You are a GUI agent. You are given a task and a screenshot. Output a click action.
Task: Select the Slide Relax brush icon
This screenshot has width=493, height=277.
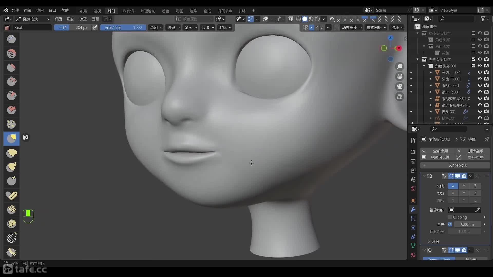(x=11, y=238)
